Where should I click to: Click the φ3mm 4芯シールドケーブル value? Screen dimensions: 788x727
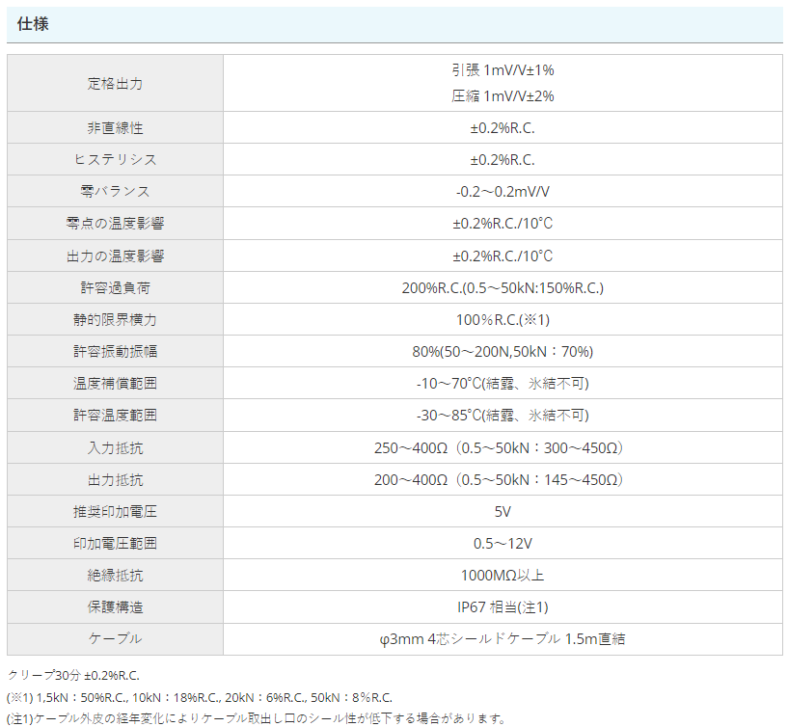click(x=503, y=639)
